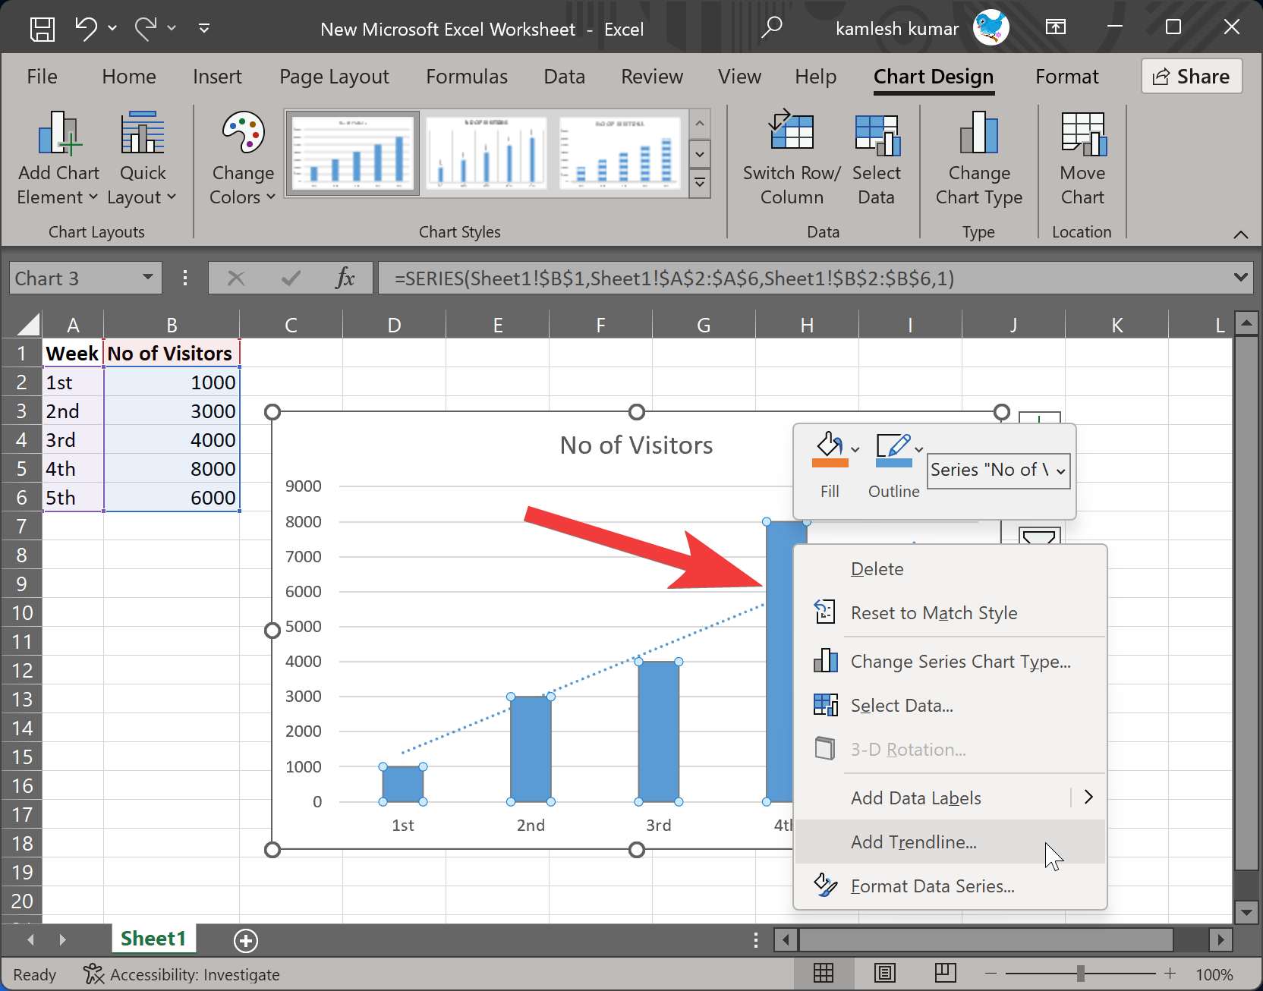The height and width of the screenshot is (991, 1263).
Task: Open the Change Colors palette
Action: [243, 159]
